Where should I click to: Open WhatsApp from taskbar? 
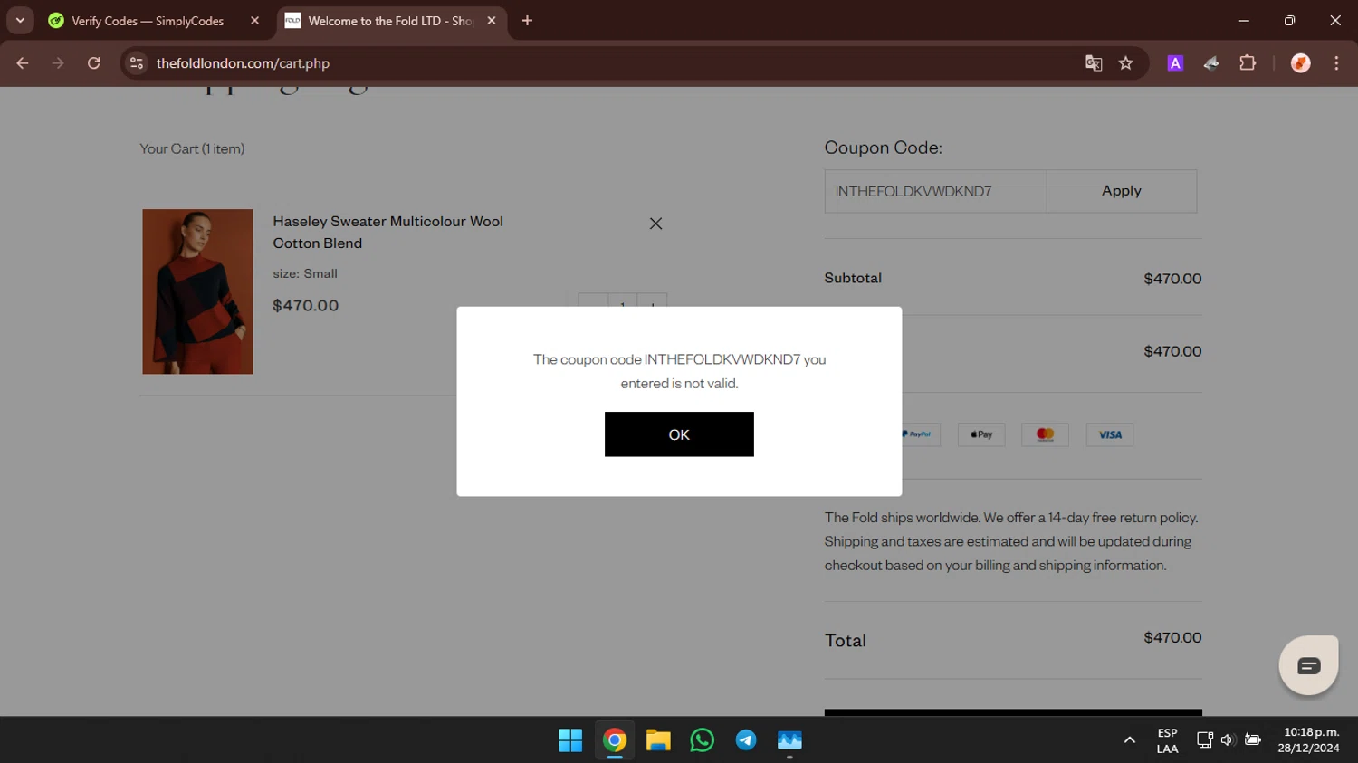pos(702,740)
